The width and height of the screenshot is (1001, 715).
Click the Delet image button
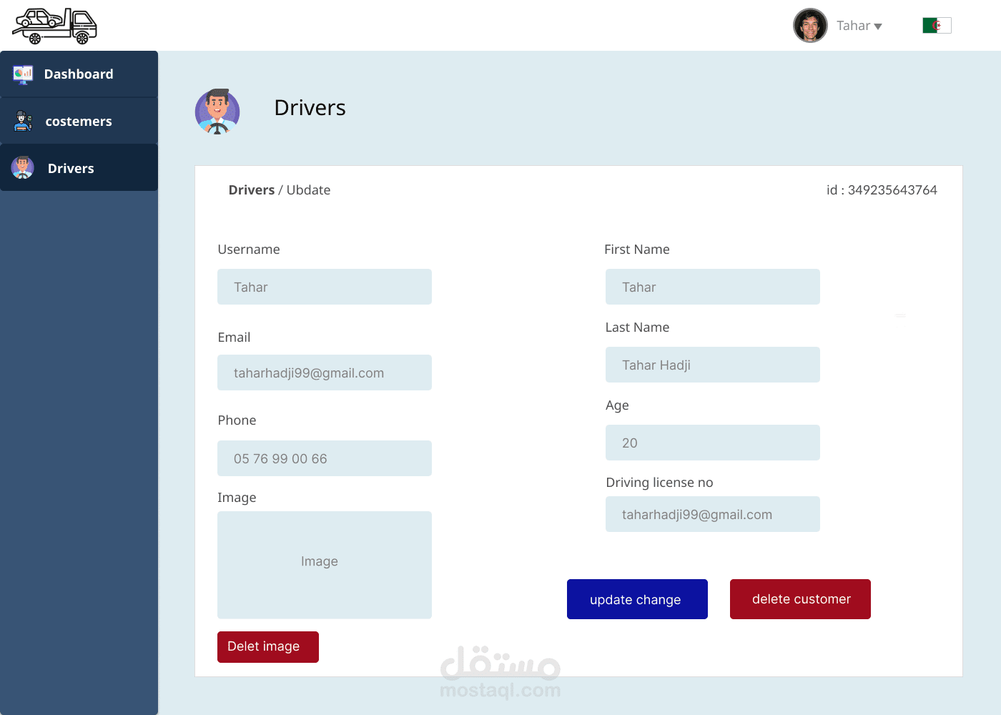pyautogui.click(x=268, y=647)
